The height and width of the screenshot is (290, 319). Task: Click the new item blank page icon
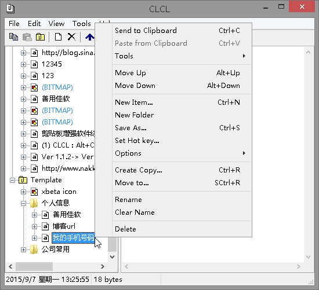coord(58,37)
